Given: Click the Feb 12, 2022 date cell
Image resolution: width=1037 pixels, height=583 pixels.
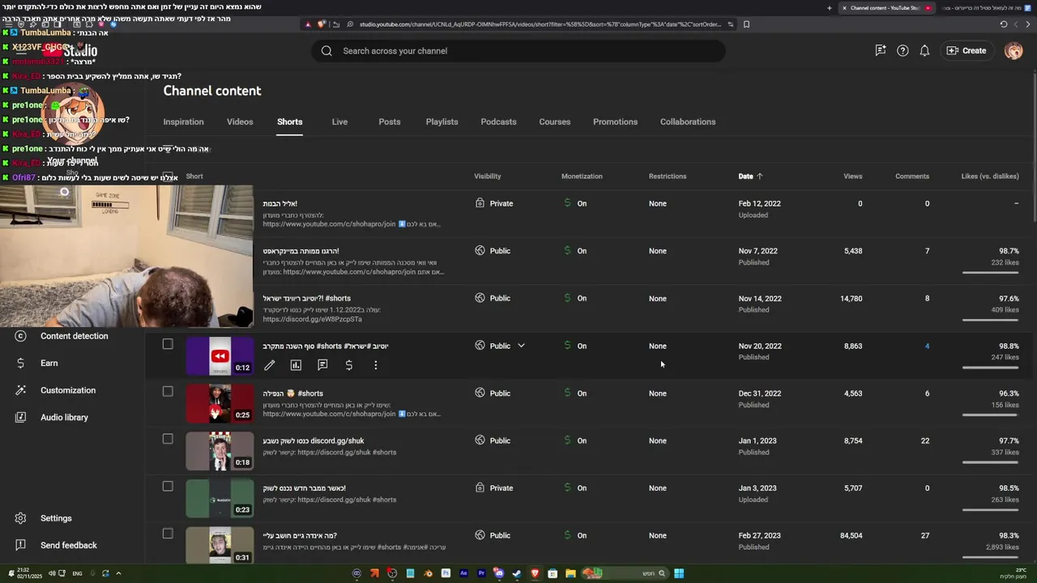Looking at the screenshot, I should [x=760, y=203].
